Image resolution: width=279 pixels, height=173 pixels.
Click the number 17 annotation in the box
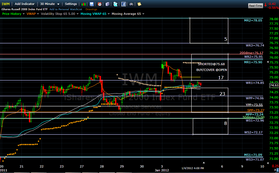[221, 78]
